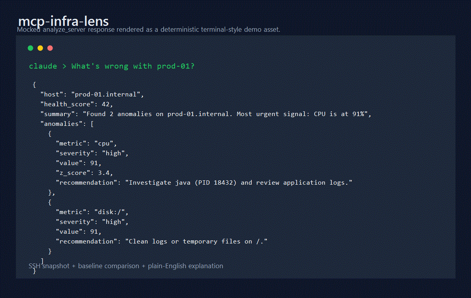
Task: Click the "Clean logs or temporary files" recommendation
Action: point(196,241)
